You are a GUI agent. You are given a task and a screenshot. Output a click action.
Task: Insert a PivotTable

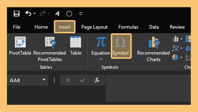point(20,46)
